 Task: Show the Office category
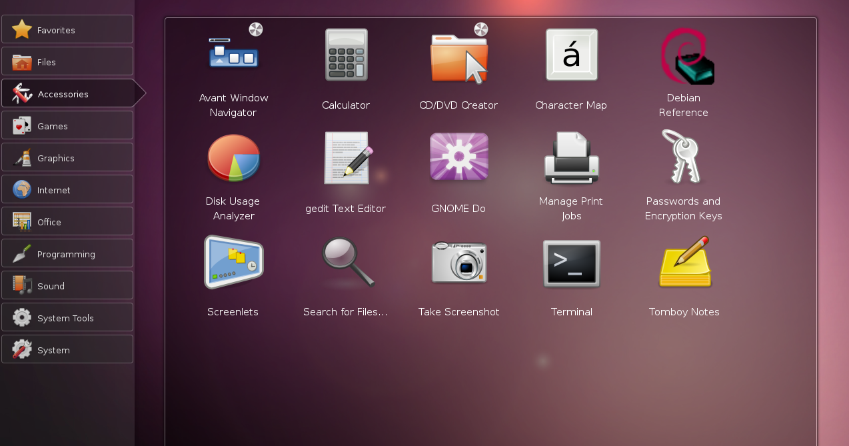67,221
